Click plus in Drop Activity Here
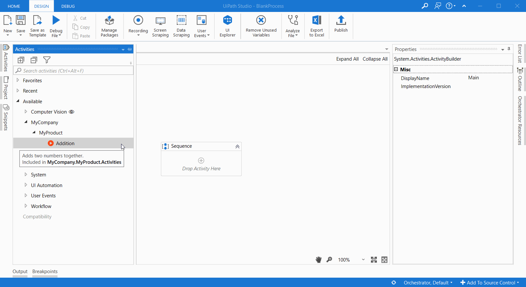The image size is (526, 287). pyautogui.click(x=201, y=161)
